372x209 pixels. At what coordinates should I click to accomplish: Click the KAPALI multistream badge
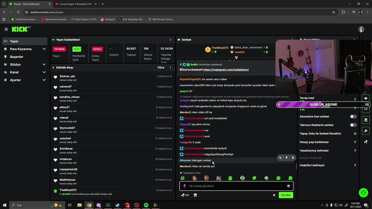tap(97, 49)
